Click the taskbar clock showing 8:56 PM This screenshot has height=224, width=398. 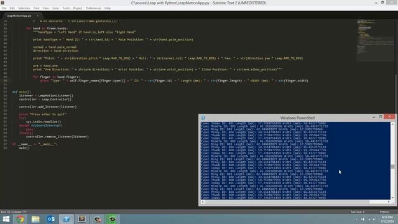point(387,219)
